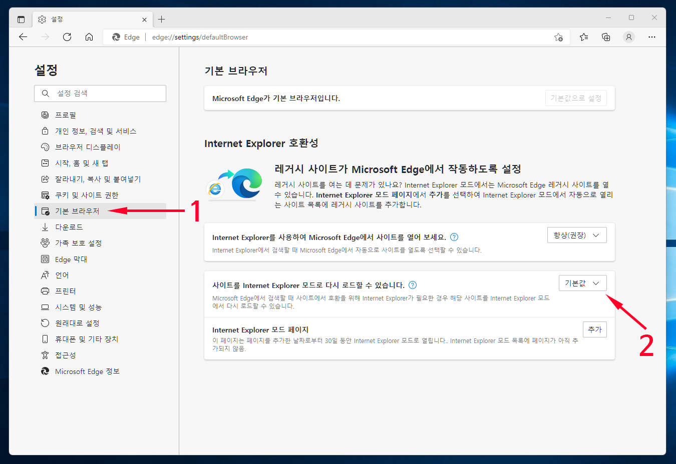Viewport: 676px width, 464px height.
Task: Open 시작, 홈 및 새 탭 section
Action: tap(100, 163)
